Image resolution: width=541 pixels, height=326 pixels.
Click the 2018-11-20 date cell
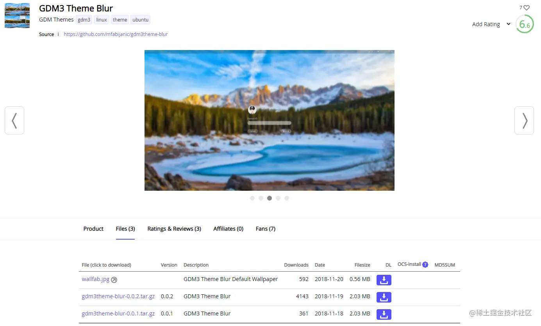329,279
